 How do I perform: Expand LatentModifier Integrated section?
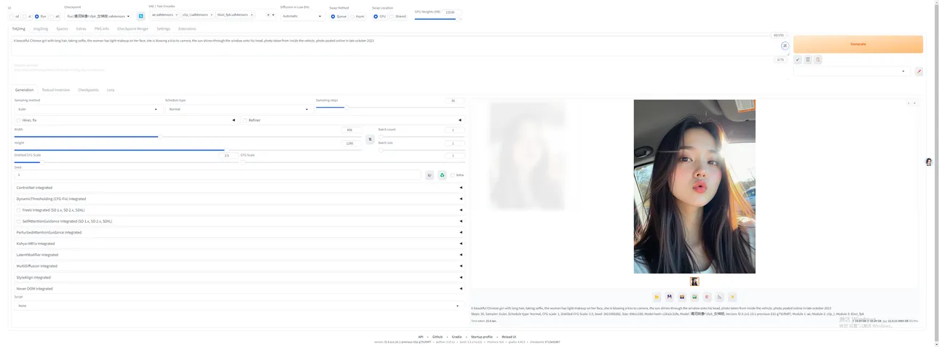click(238, 255)
